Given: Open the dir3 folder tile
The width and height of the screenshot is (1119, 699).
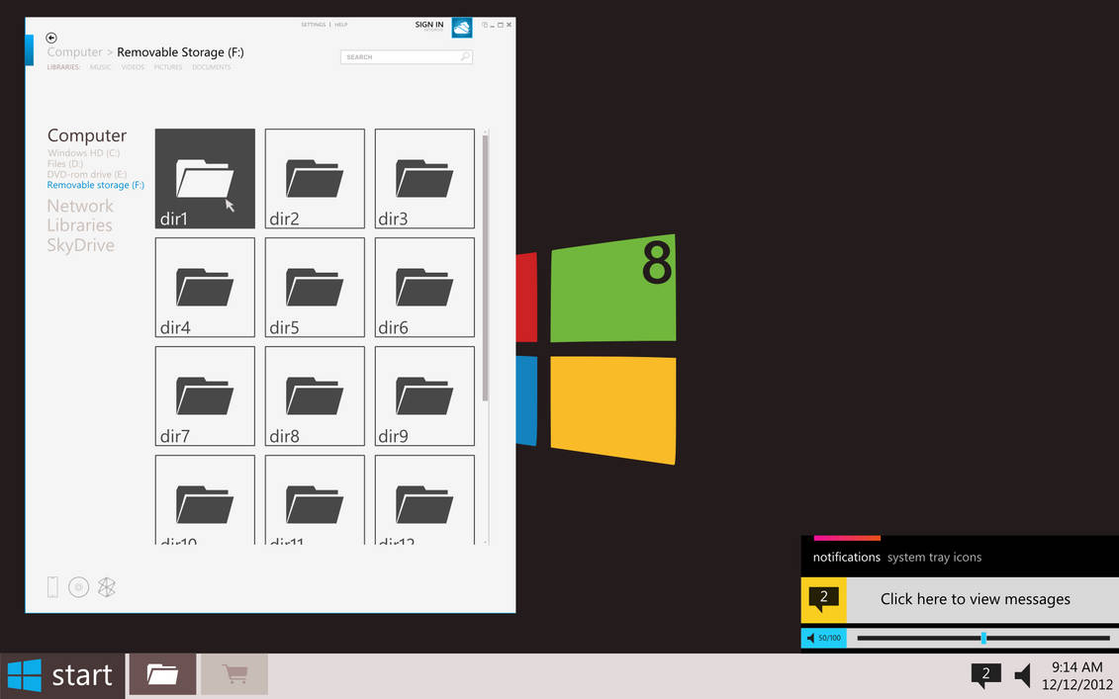Looking at the screenshot, I should (424, 178).
